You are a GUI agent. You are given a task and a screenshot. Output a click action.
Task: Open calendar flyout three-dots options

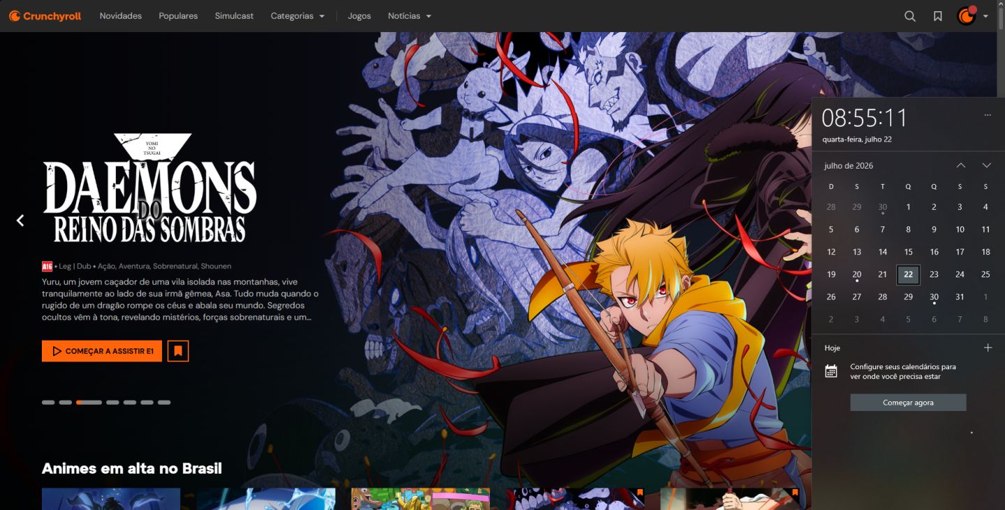(988, 115)
